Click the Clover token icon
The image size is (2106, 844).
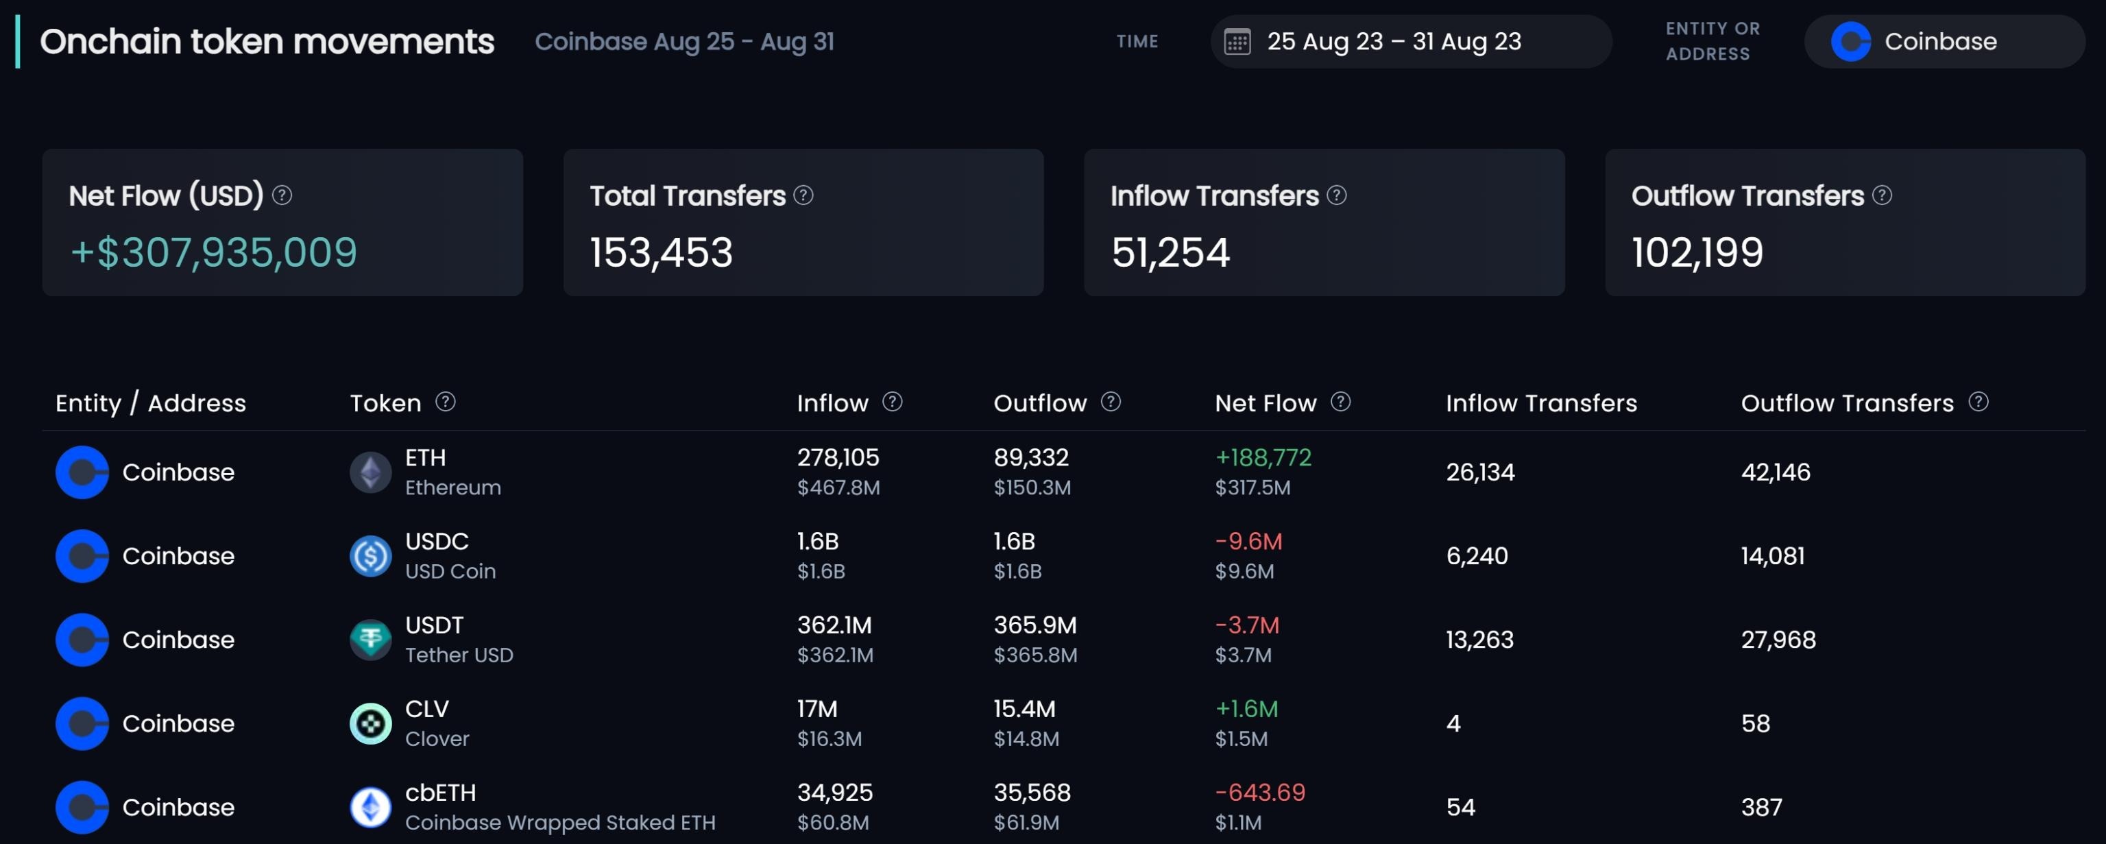tap(371, 724)
